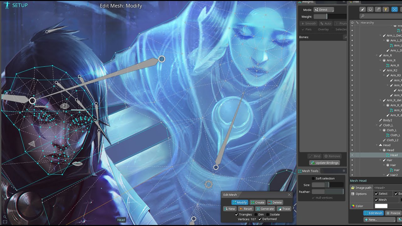Enable Soft selection checkbox

point(313,178)
